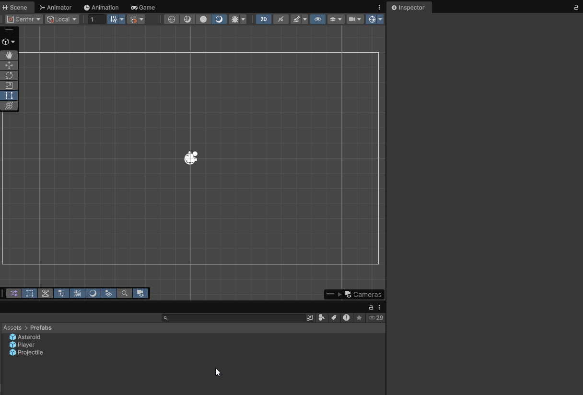583x395 pixels.
Task: Click the layered grid icon in bottom toolbar
Action: [109, 293]
